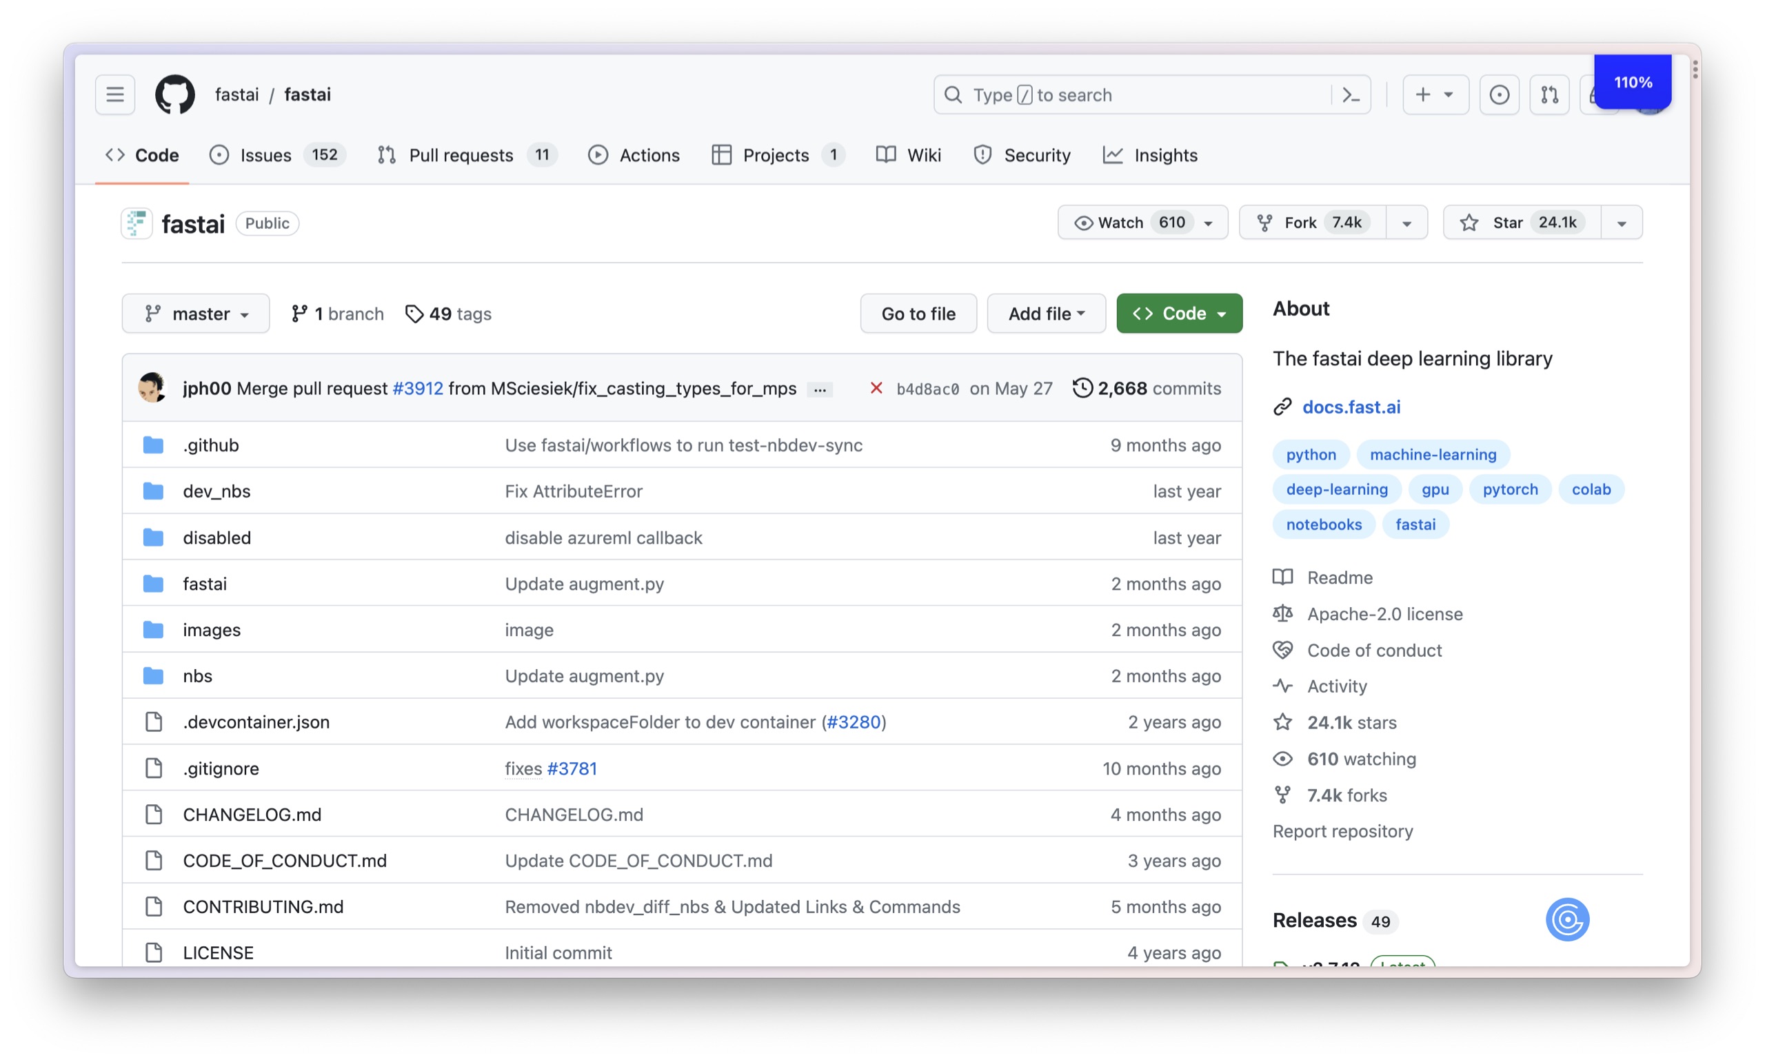Open commit history via the clock icon

1082,388
